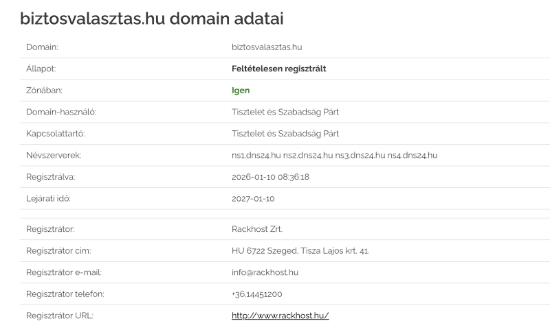Click the 'Állapot:' row label
This screenshot has height=334, width=550.
pos(41,69)
